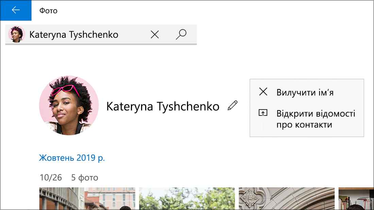Go back with the blue arrow button
Viewport: 374px width, 210px height.
16,10
